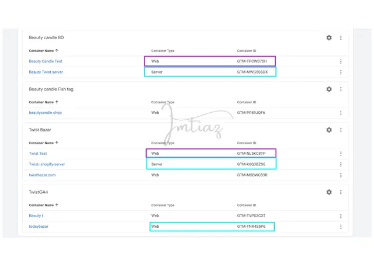
Task: Open three-dot menu for Twist- shopify-server row
Action: (341, 165)
